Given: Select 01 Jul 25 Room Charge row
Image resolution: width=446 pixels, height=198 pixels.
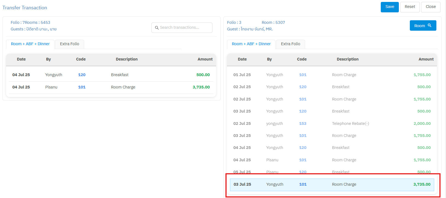Looking at the screenshot, I should coord(332,75).
